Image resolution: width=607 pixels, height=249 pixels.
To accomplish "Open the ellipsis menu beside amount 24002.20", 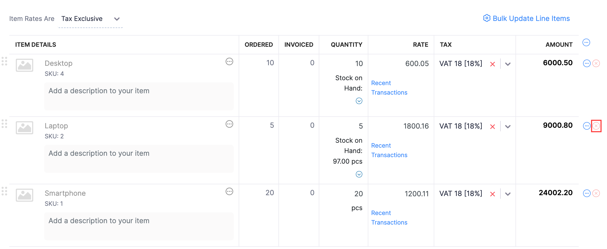I will pyautogui.click(x=586, y=193).
